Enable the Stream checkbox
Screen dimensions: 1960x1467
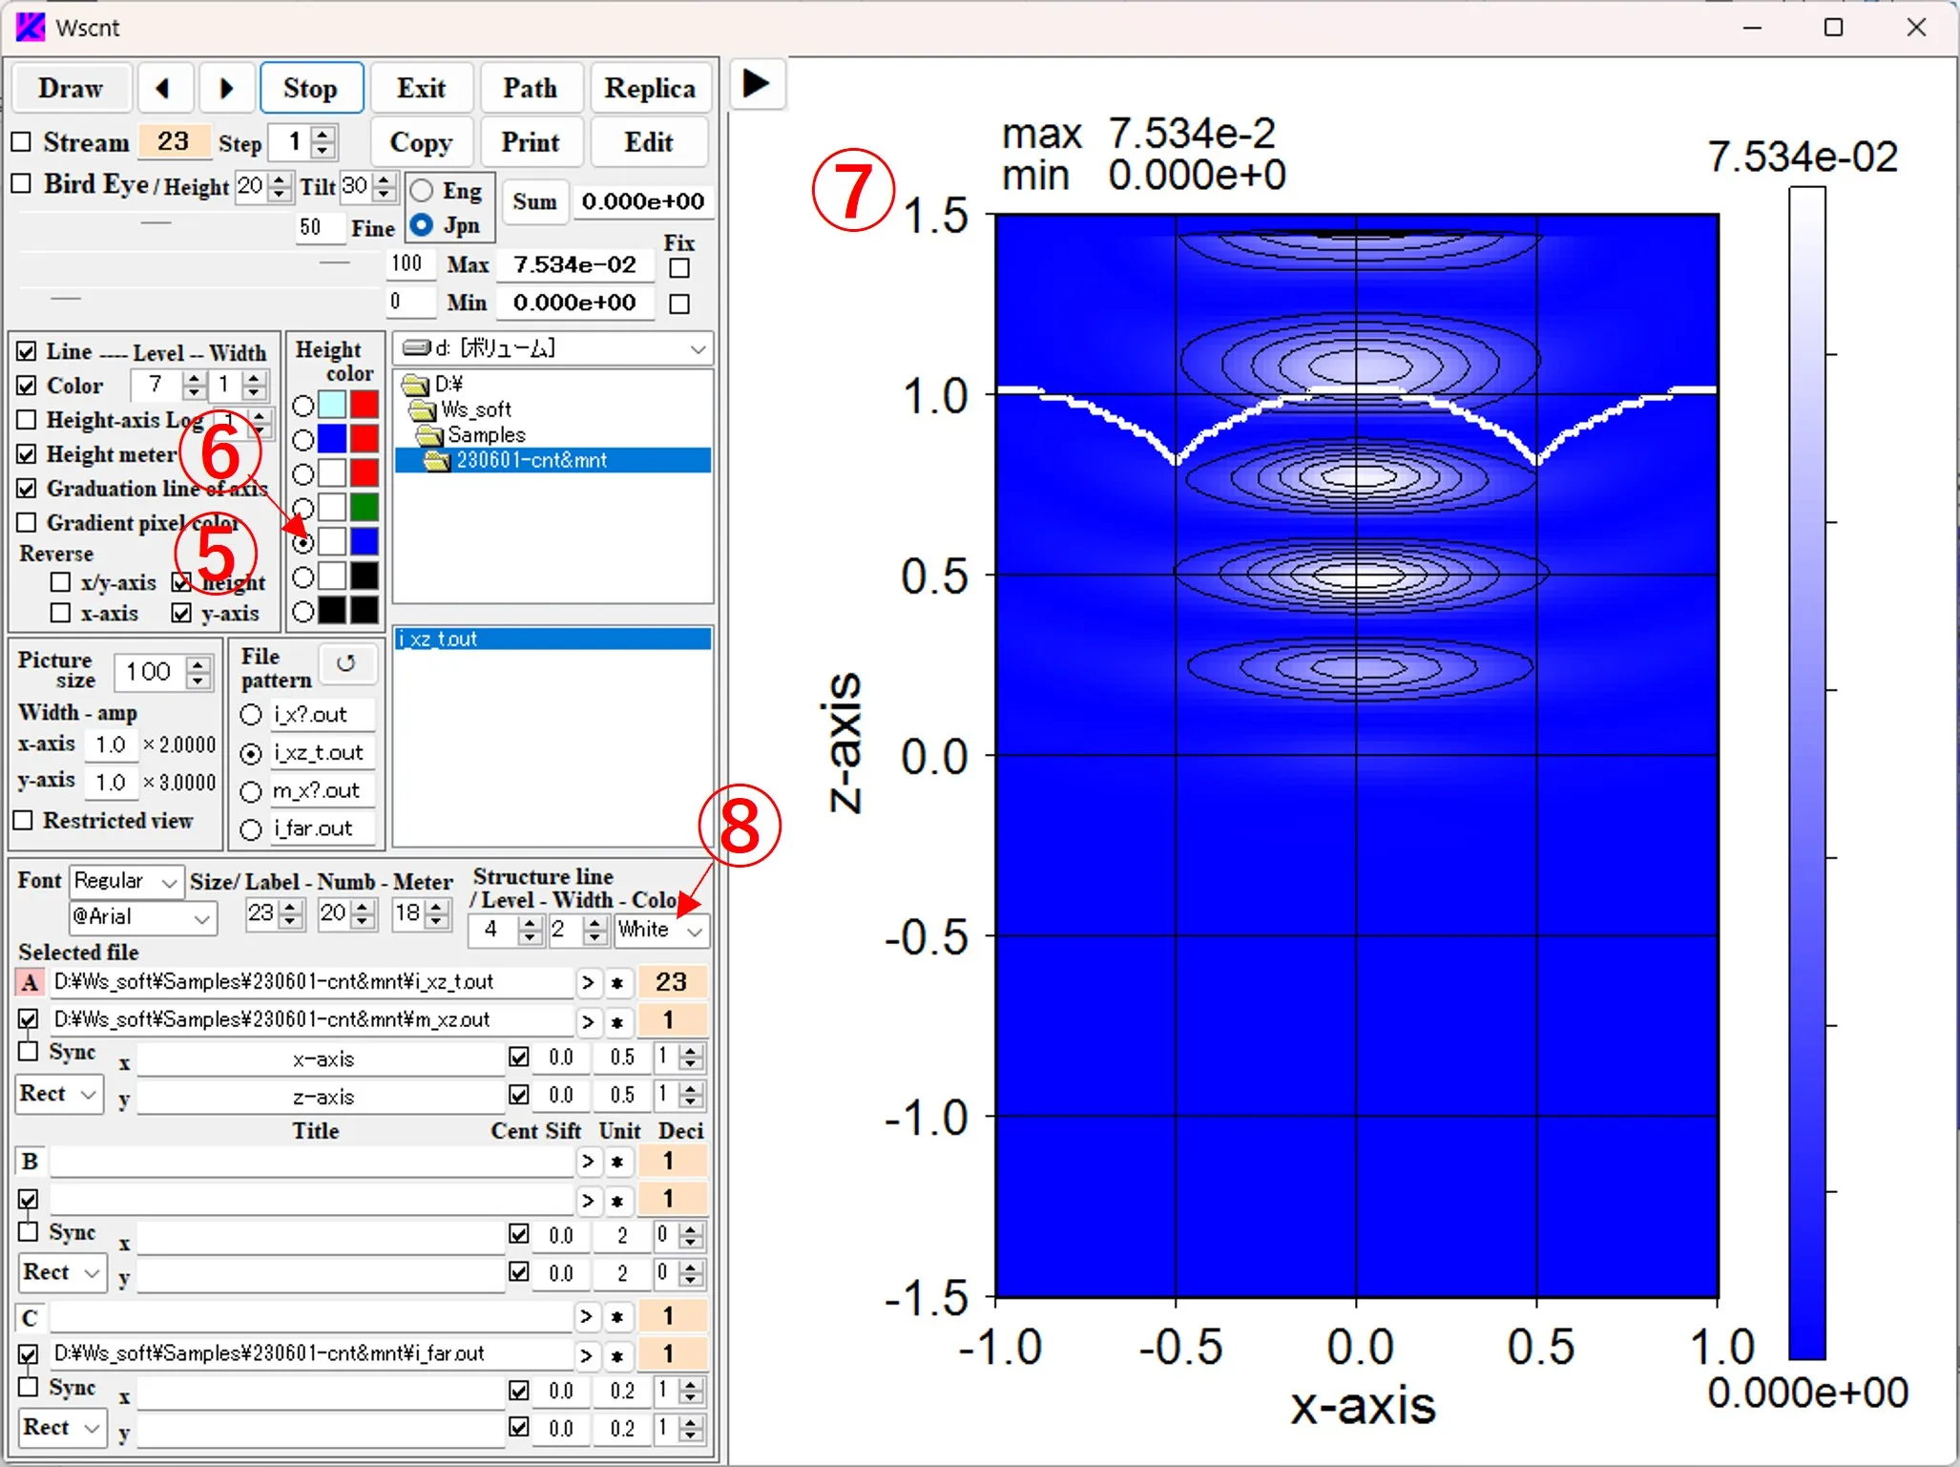point(22,142)
